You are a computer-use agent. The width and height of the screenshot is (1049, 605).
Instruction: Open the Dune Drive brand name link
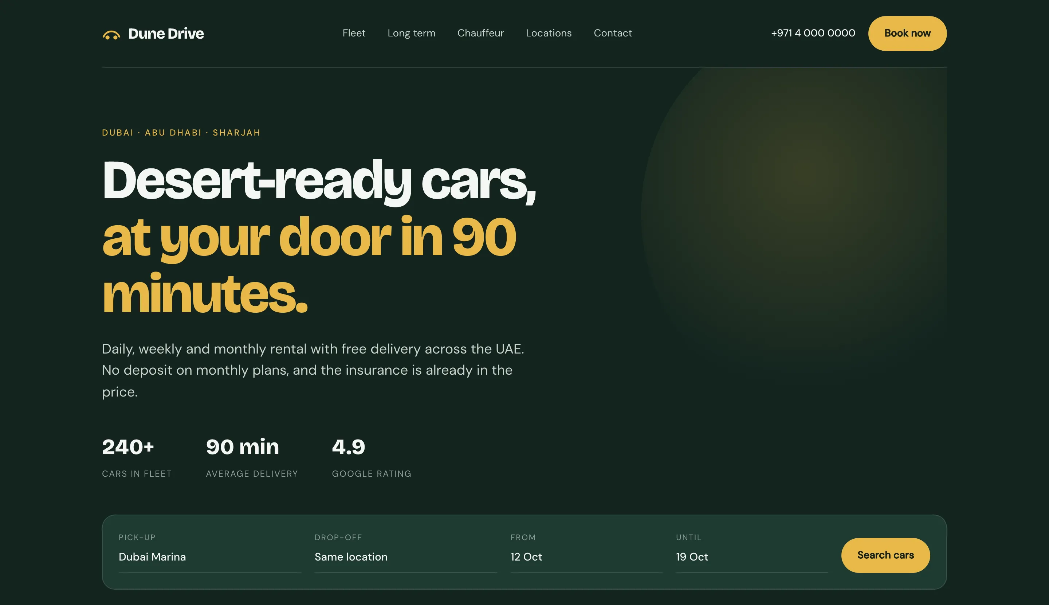[x=166, y=34]
